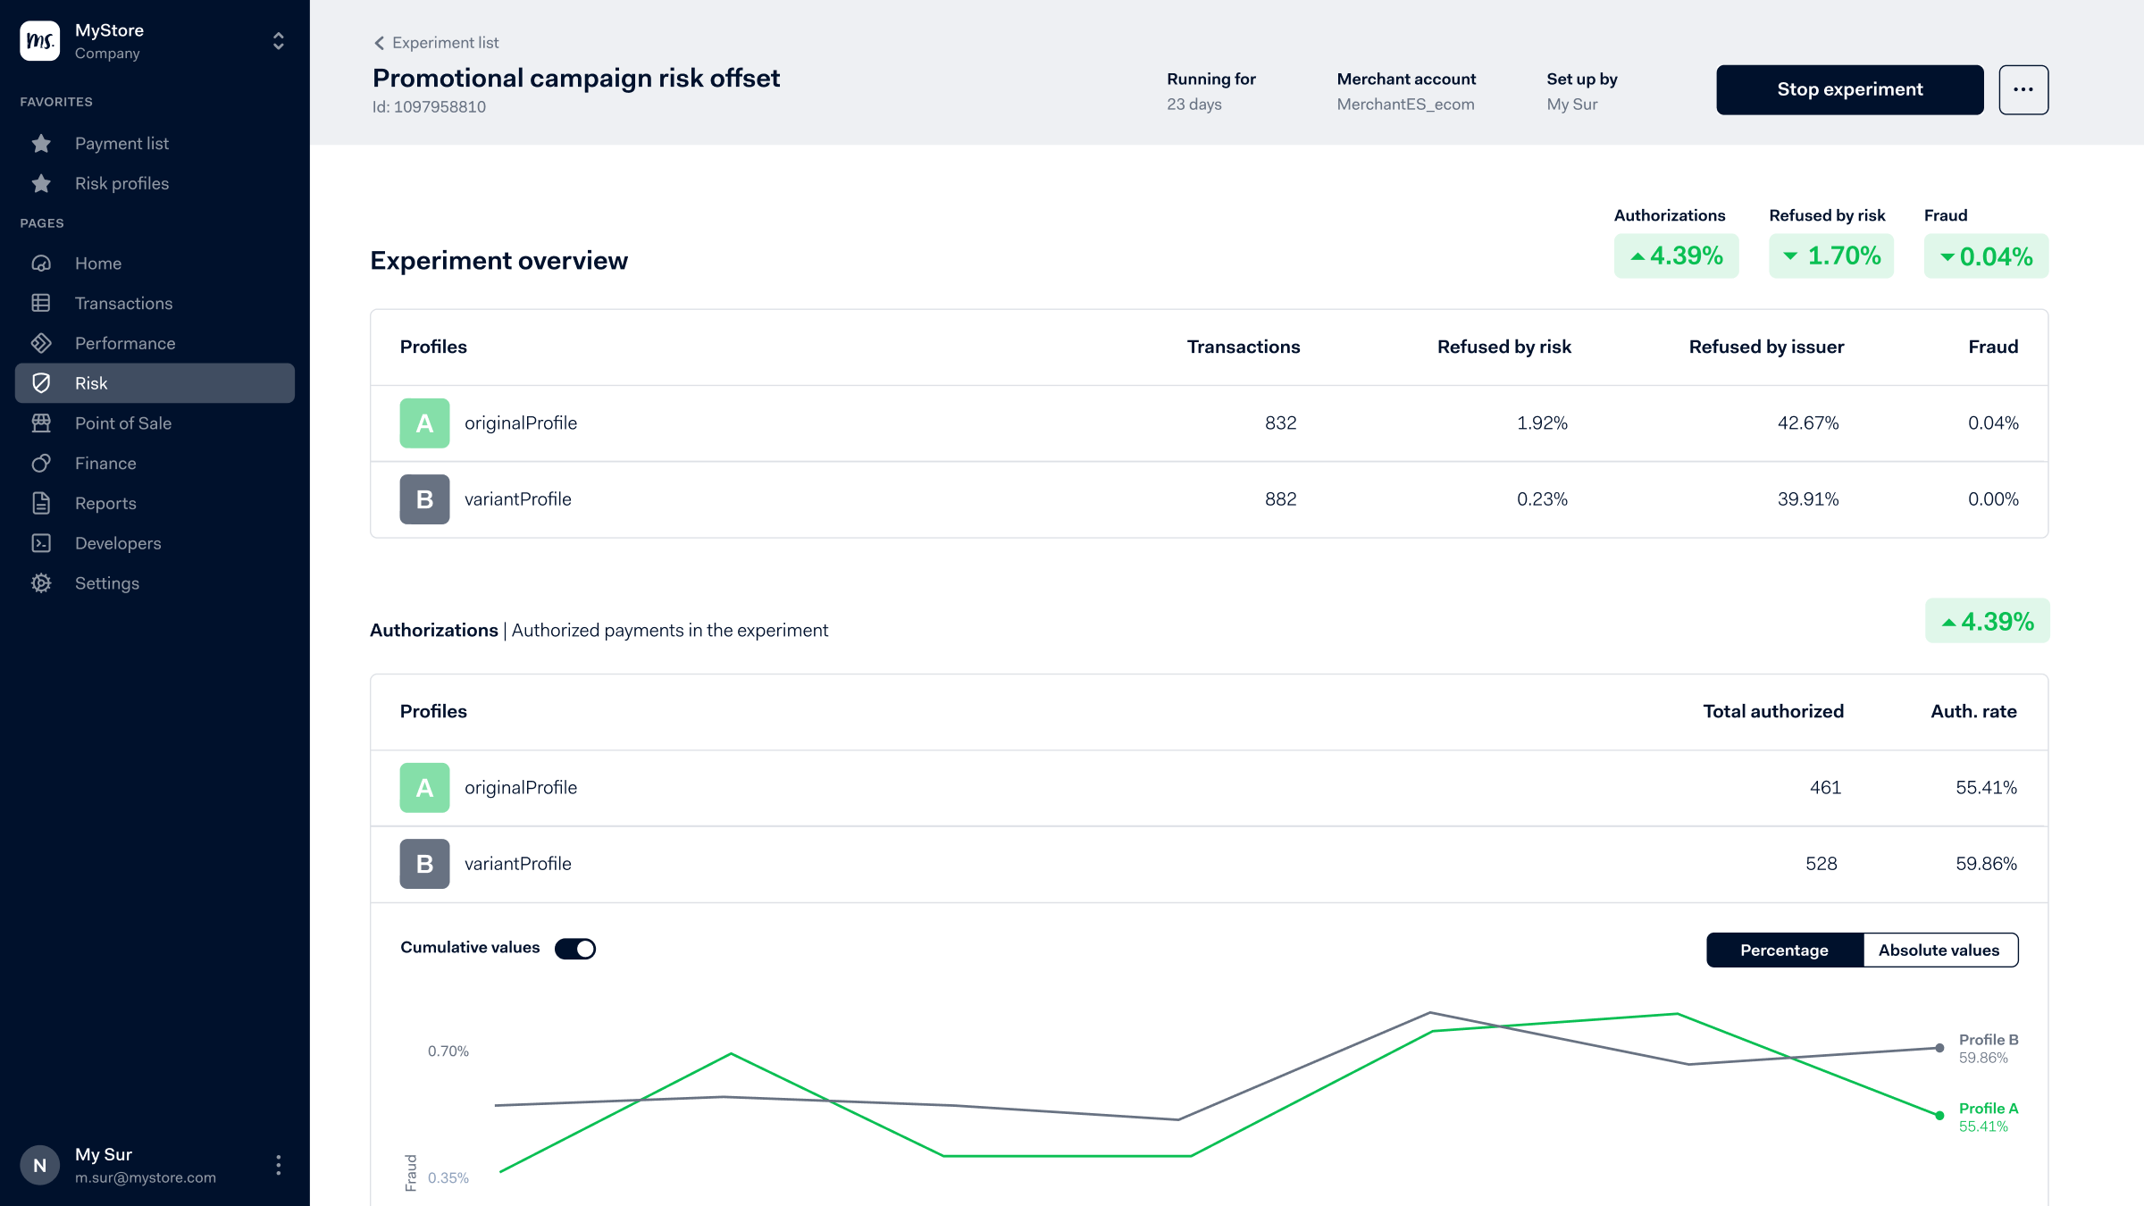2144x1206 pixels.
Task: Click the Developers terminal icon
Action: (41, 543)
